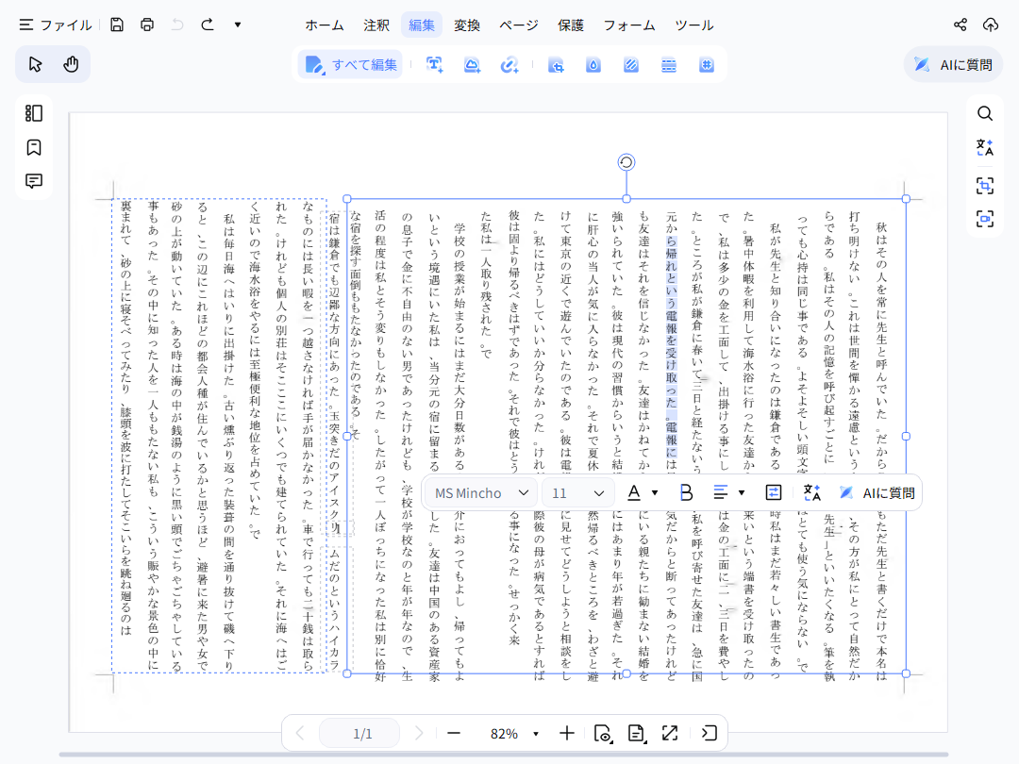
Task: Click the redo arrow icon
Action: pos(208,25)
